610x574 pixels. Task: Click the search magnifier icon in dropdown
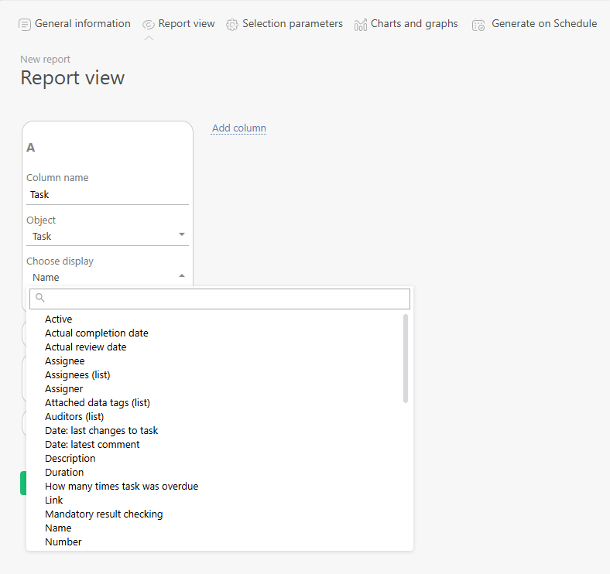tap(40, 298)
